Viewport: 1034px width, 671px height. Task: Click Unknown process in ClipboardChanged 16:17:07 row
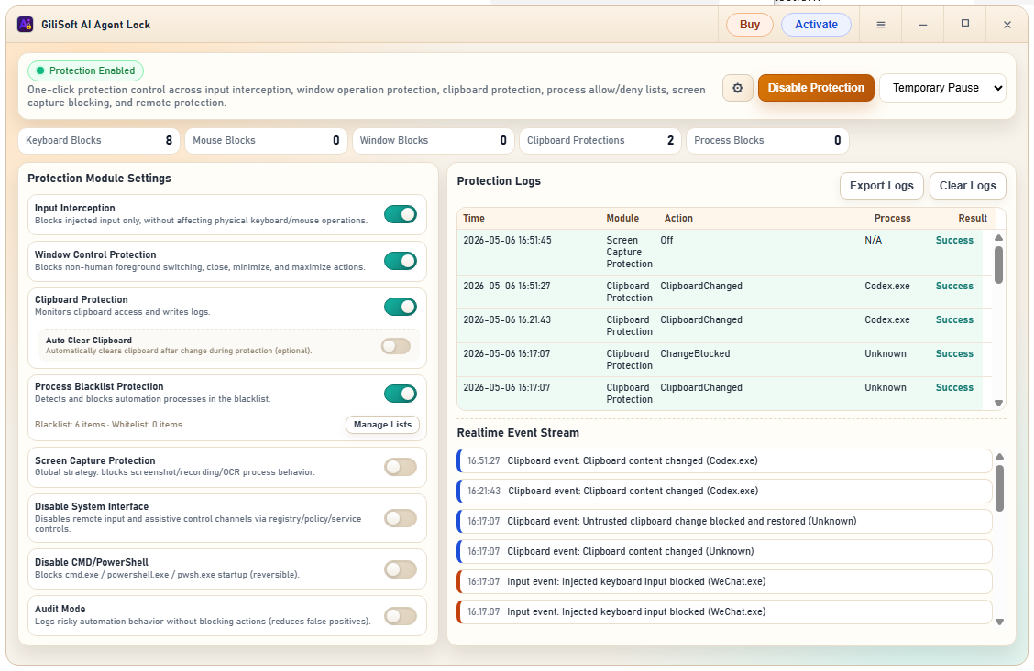click(x=885, y=388)
